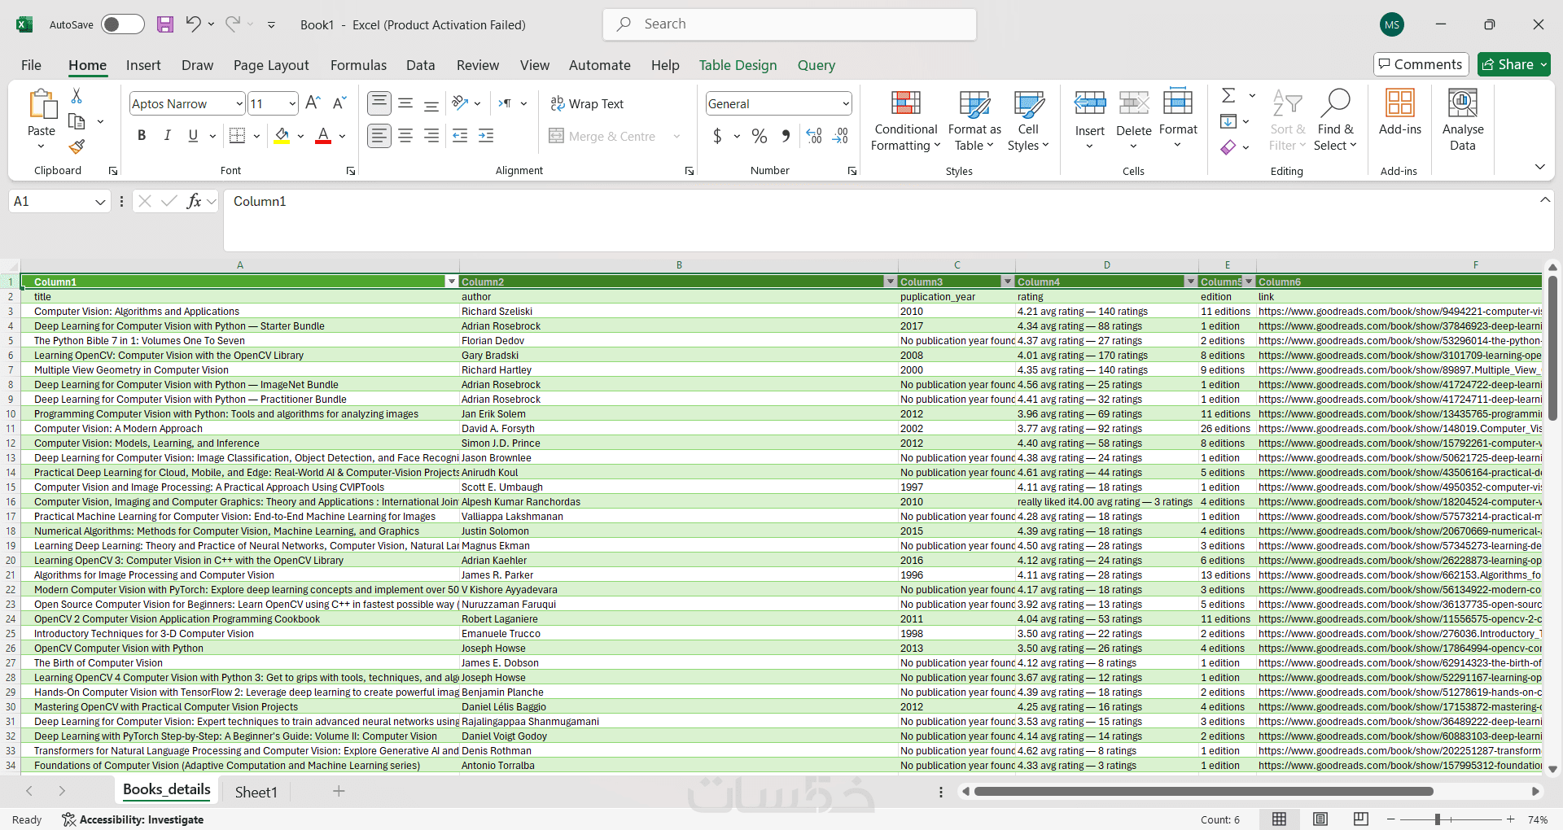Toggle Top Align vertical alignment

(x=379, y=103)
